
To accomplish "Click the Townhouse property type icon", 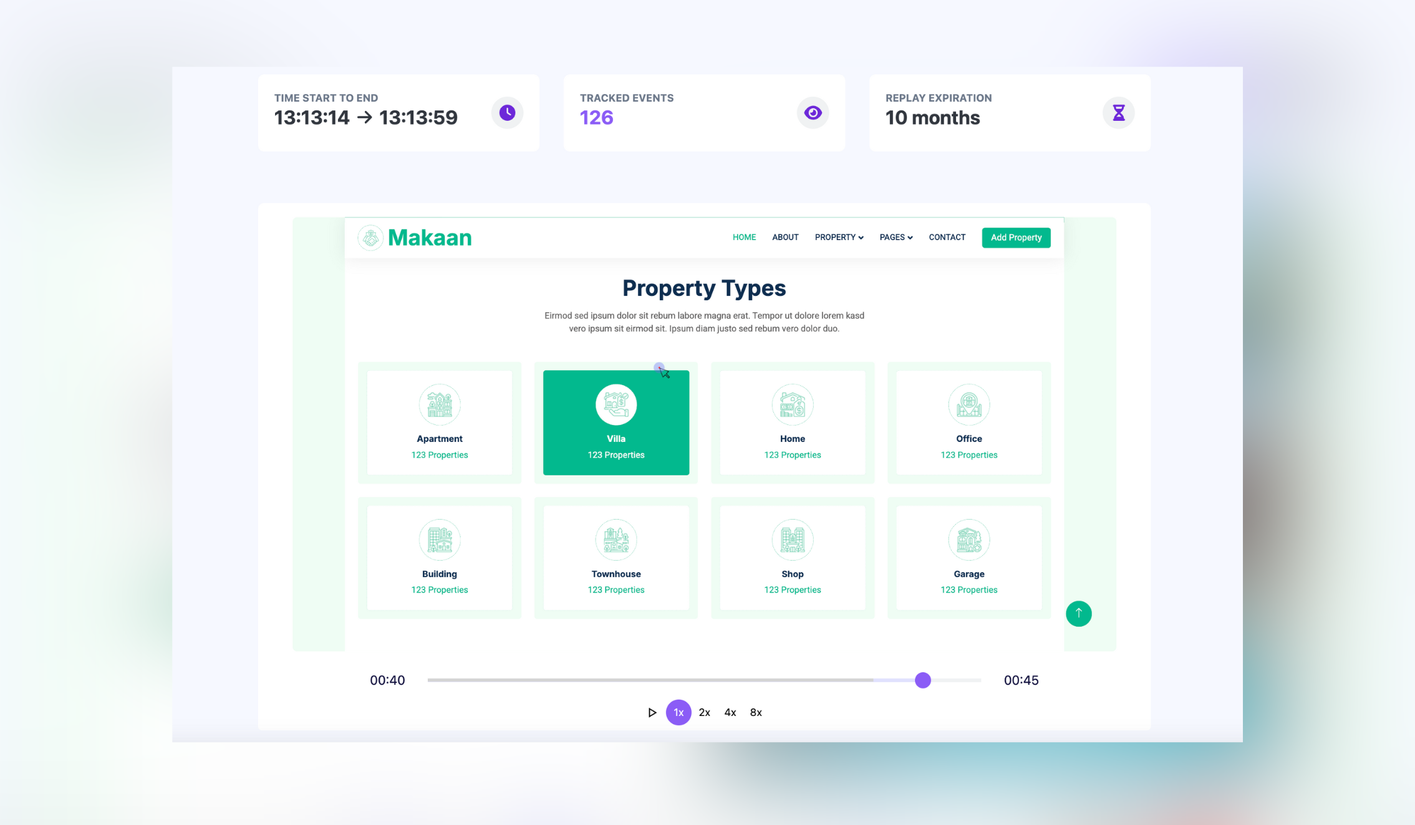I will (615, 538).
